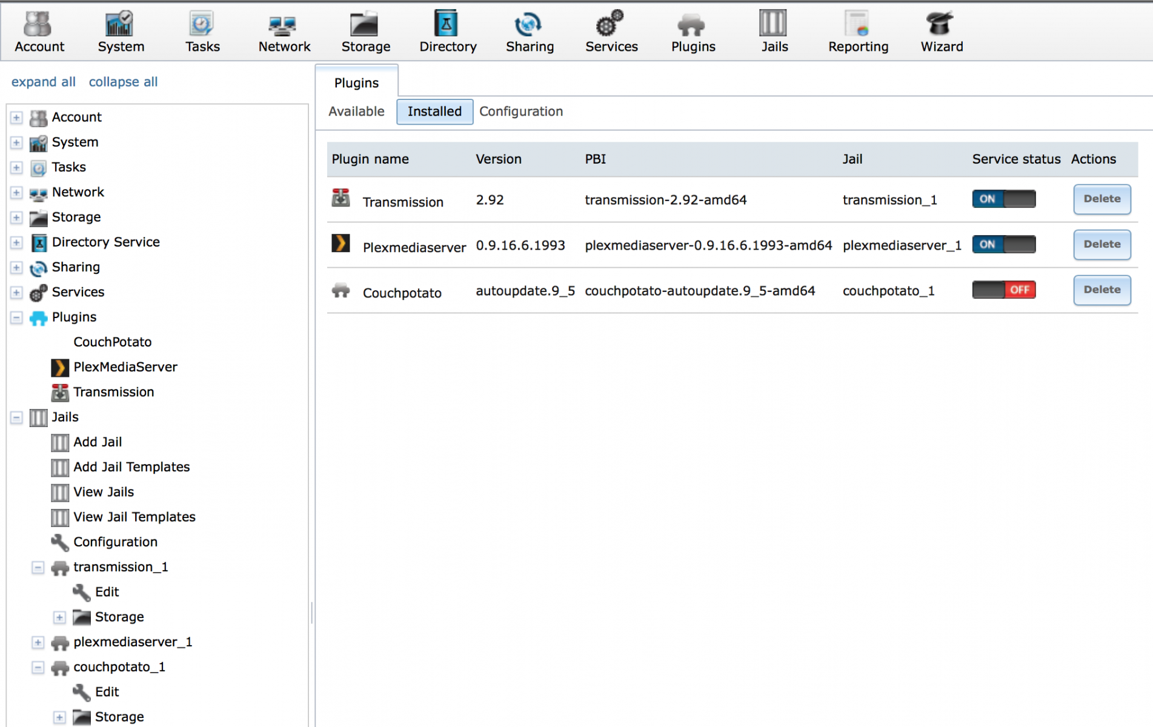Click the View Jail Templates icon

[59, 517]
